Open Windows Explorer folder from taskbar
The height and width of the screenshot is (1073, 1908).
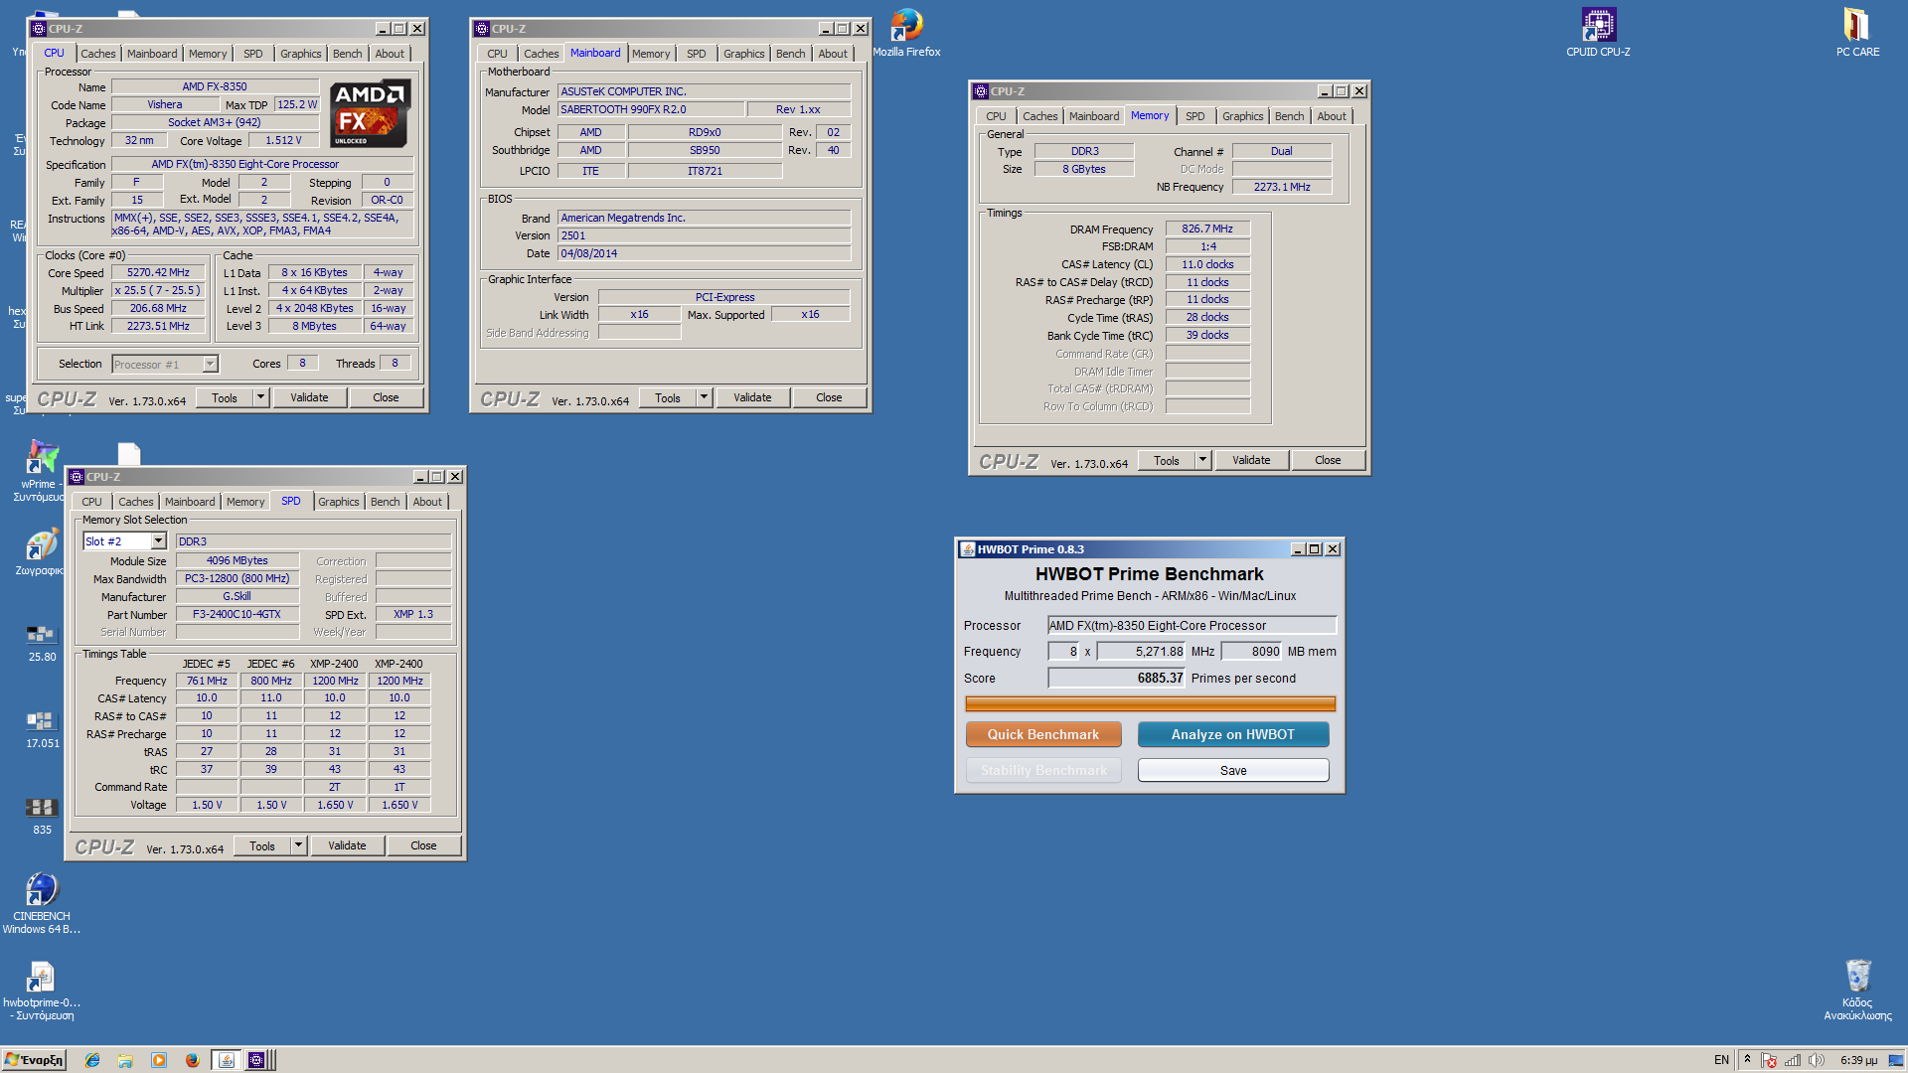125,1060
